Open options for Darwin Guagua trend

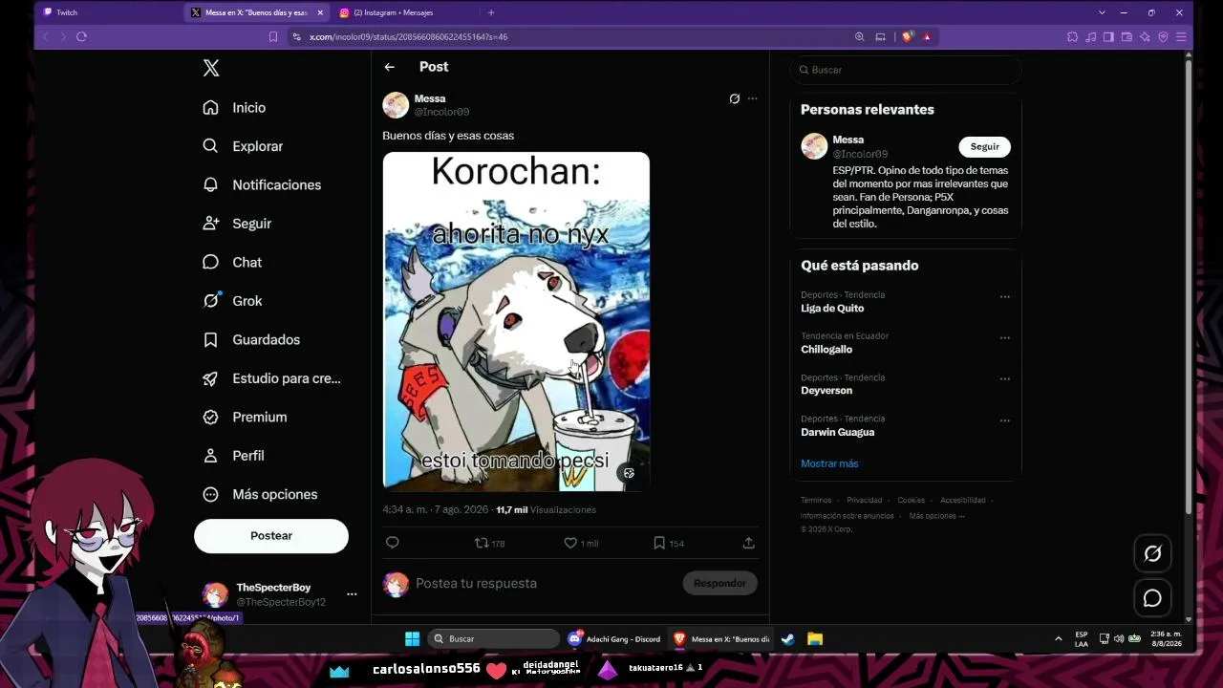click(x=1004, y=419)
